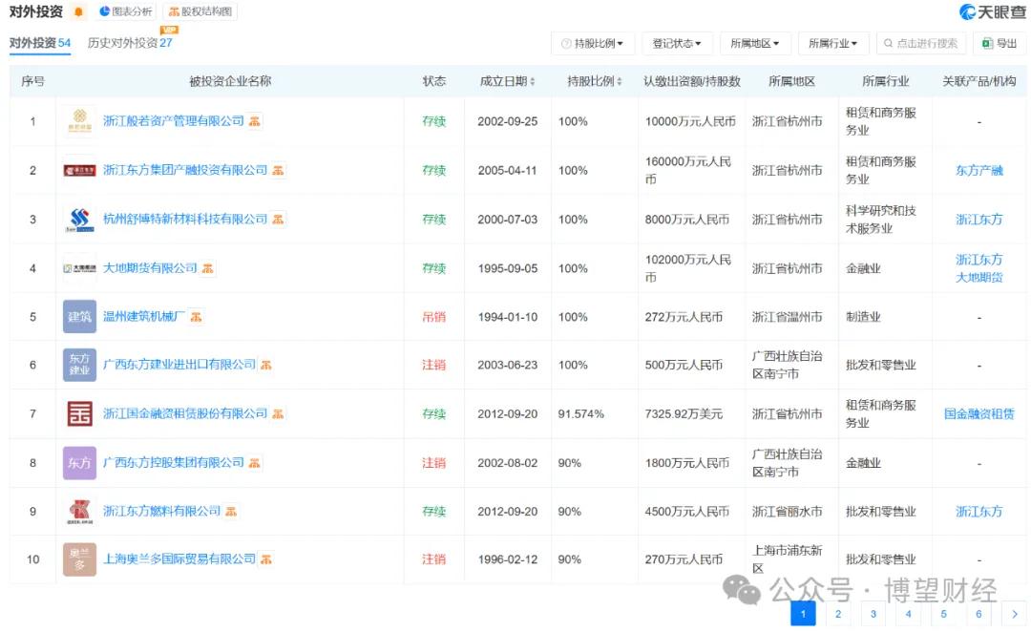The image size is (1031, 632).
Task: Open the 所属地区 filter dropdown
Action: [x=755, y=43]
